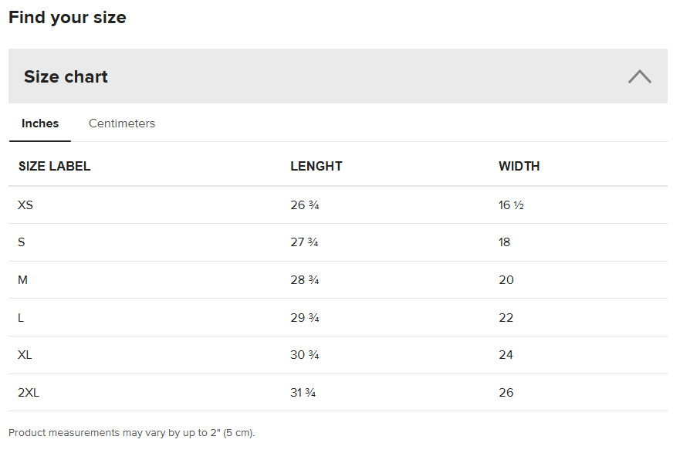Select the XS size label
The width and height of the screenshot is (680, 453).
click(x=25, y=205)
